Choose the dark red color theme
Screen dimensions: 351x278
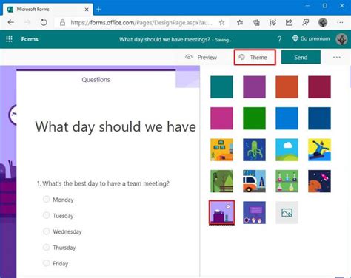(319, 87)
